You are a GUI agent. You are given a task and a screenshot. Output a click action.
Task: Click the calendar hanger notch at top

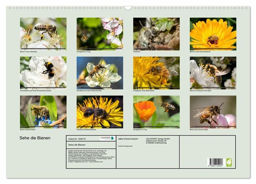coord(128,8)
